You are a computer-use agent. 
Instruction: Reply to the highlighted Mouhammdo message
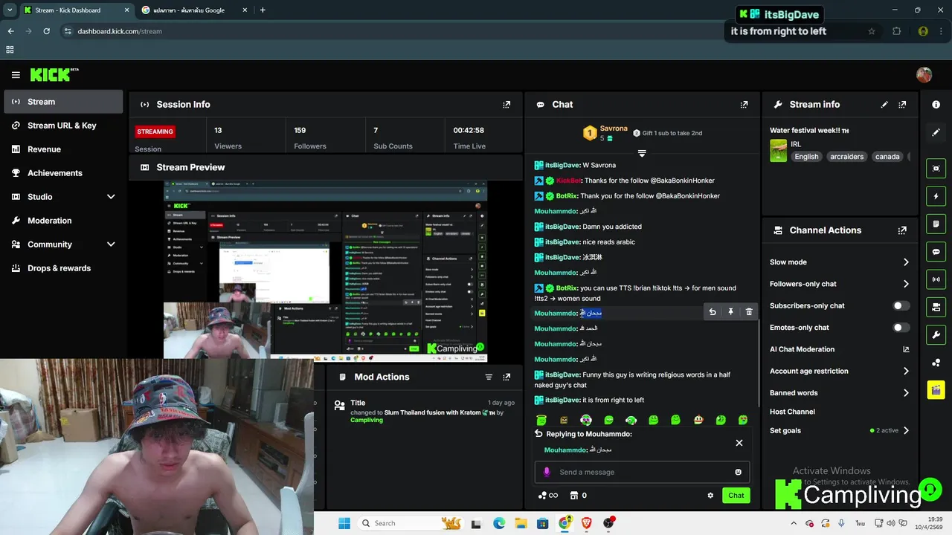tap(713, 312)
